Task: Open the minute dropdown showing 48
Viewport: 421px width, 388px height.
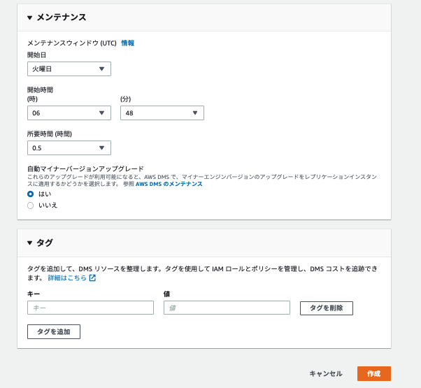Action: click(x=162, y=113)
